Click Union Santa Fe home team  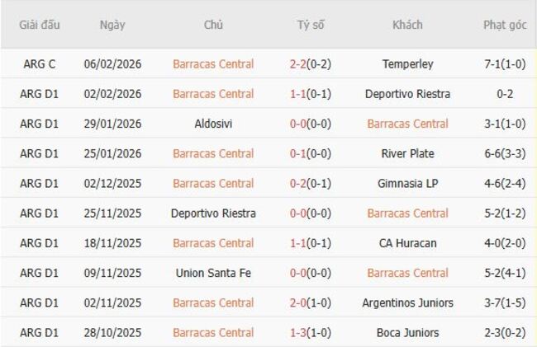pos(213,273)
